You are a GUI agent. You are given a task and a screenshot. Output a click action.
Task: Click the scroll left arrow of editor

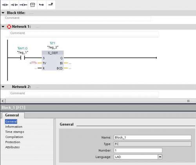coord(3,101)
